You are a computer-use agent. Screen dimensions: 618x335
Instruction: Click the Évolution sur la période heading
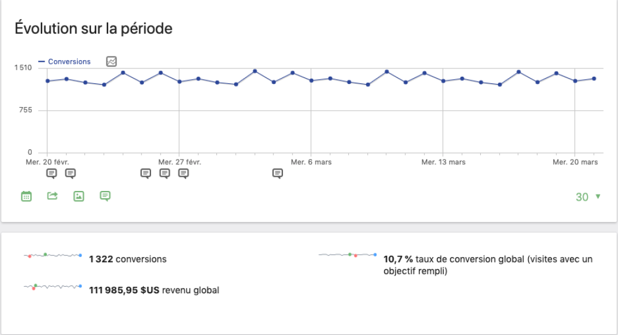(x=94, y=29)
